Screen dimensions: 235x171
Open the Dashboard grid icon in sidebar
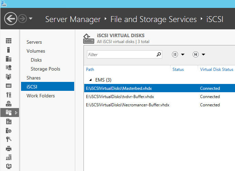[9, 41]
